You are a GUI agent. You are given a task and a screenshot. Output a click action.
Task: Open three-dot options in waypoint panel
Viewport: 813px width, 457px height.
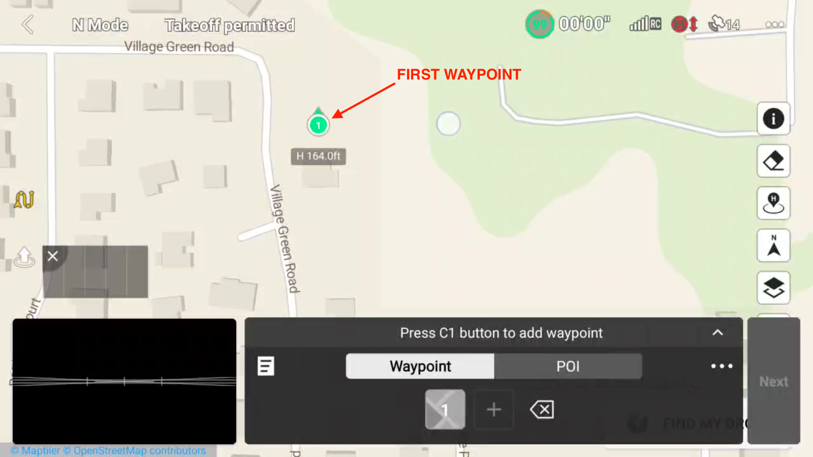pyautogui.click(x=722, y=366)
